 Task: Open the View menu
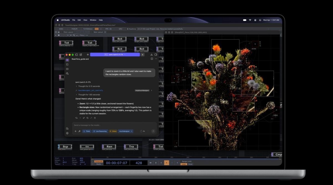coord(85,20)
